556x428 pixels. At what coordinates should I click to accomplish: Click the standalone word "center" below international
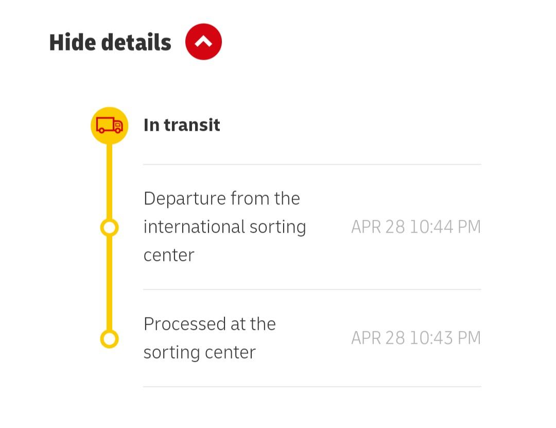click(x=168, y=255)
